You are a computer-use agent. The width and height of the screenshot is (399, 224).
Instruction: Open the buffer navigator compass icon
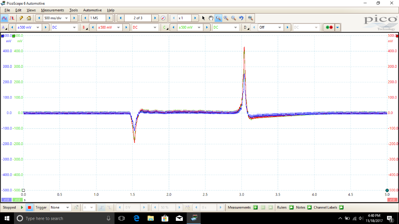(x=163, y=18)
